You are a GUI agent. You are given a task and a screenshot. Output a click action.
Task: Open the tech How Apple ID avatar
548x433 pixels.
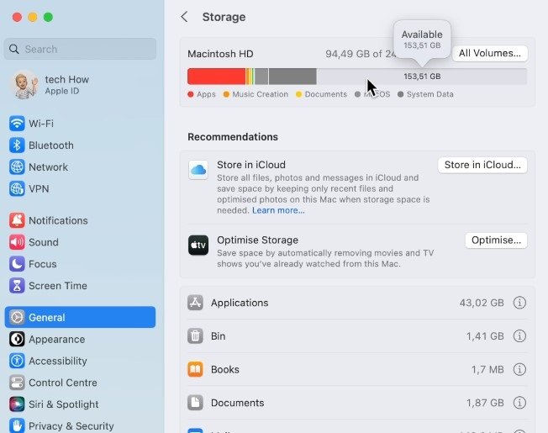point(24,85)
